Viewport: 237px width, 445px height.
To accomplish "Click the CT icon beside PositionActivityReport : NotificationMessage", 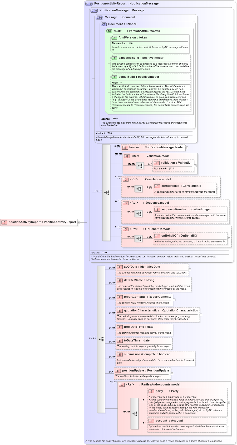I will tap(89, 4).
